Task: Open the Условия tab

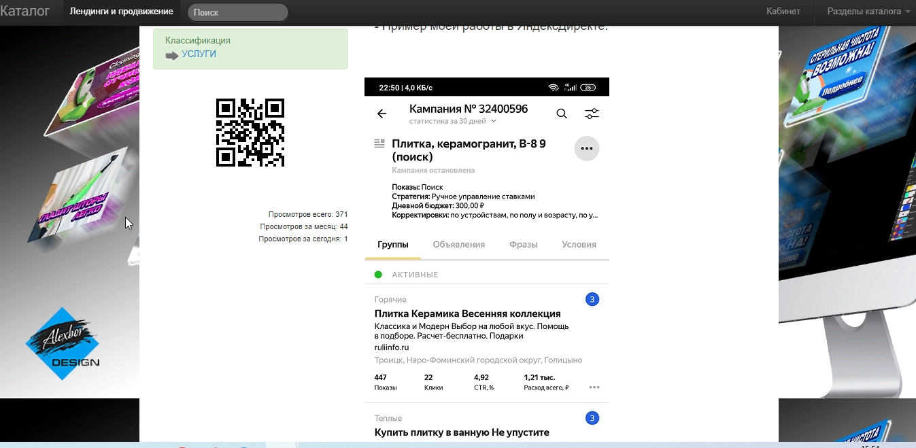Action: click(579, 245)
